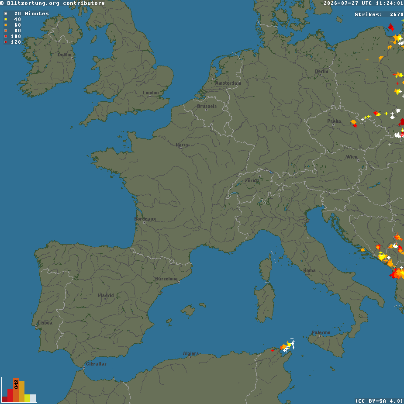The width and height of the screenshot is (404, 404).
Task: Select the dark red histogram bar
Action: point(5,399)
